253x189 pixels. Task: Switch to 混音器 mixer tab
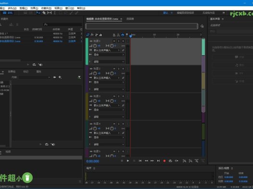[130, 19]
